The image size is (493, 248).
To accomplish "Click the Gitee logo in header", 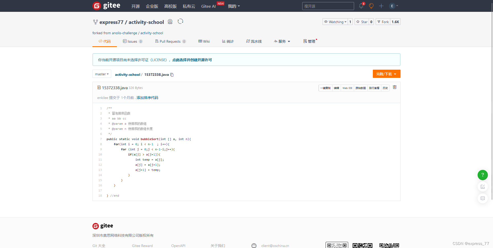I will (x=106, y=6).
